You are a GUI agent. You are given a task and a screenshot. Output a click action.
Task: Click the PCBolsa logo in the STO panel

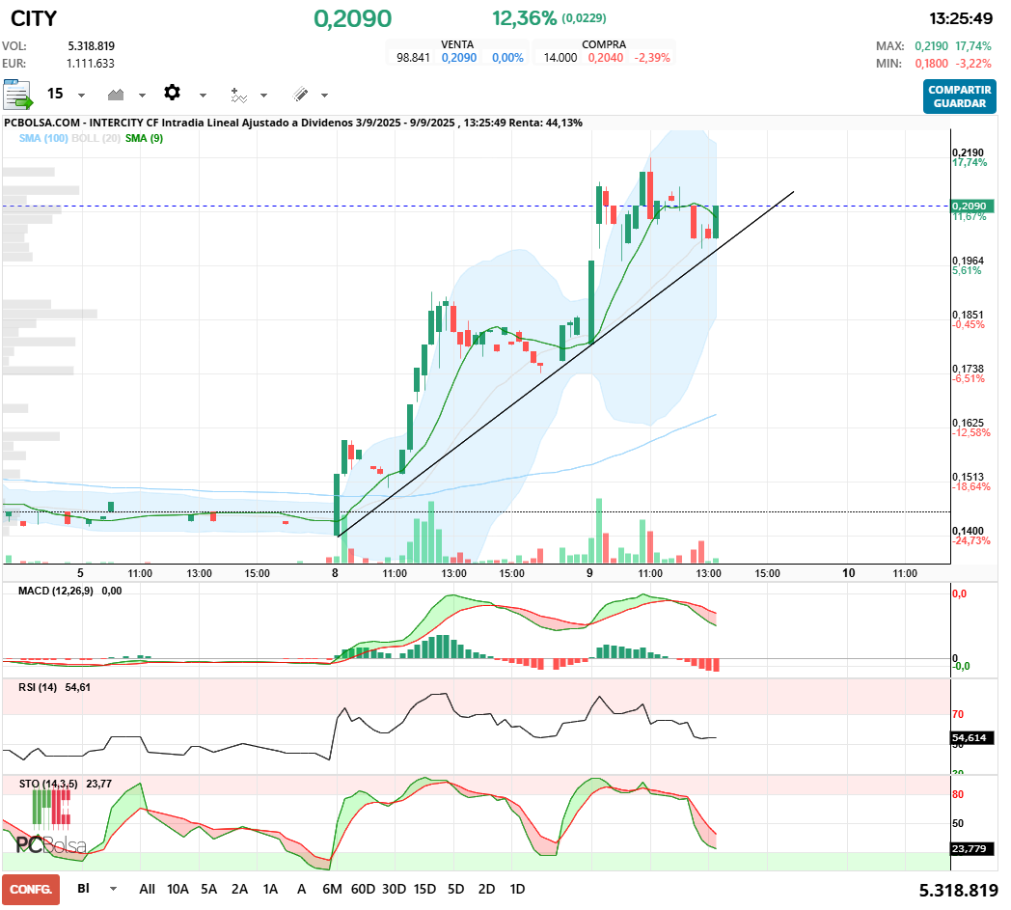51,821
